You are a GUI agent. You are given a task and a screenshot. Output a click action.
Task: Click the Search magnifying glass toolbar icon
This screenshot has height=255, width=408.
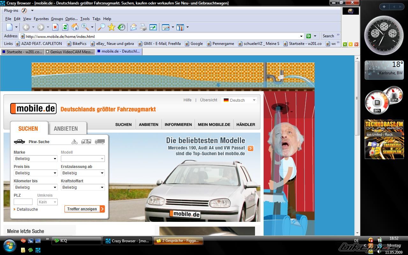point(101,27)
